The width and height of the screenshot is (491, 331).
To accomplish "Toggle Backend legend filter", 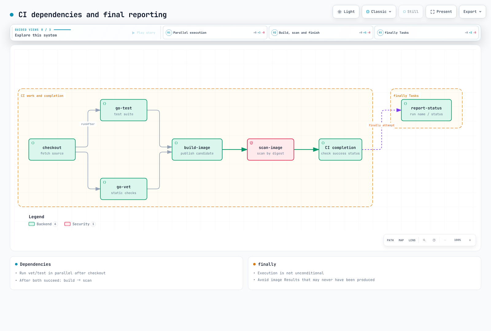I will point(43,224).
